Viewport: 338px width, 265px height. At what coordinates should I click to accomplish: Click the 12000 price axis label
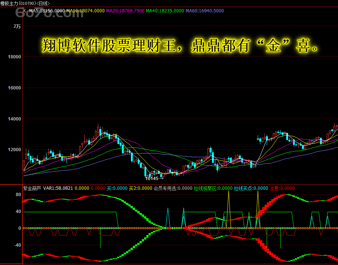point(14,149)
